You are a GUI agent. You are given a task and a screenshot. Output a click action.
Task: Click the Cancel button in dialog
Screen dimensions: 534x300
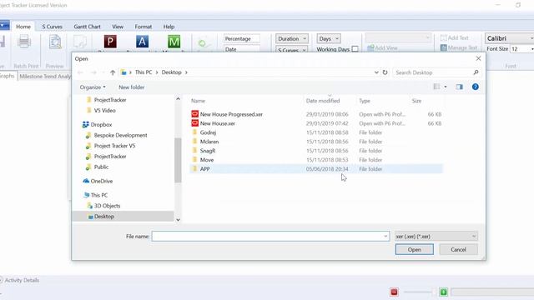(x=458, y=249)
